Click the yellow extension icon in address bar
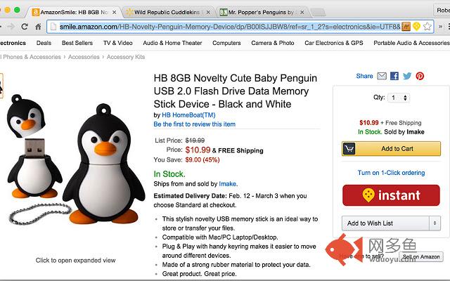The image size is (450, 281). pos(416,27)
